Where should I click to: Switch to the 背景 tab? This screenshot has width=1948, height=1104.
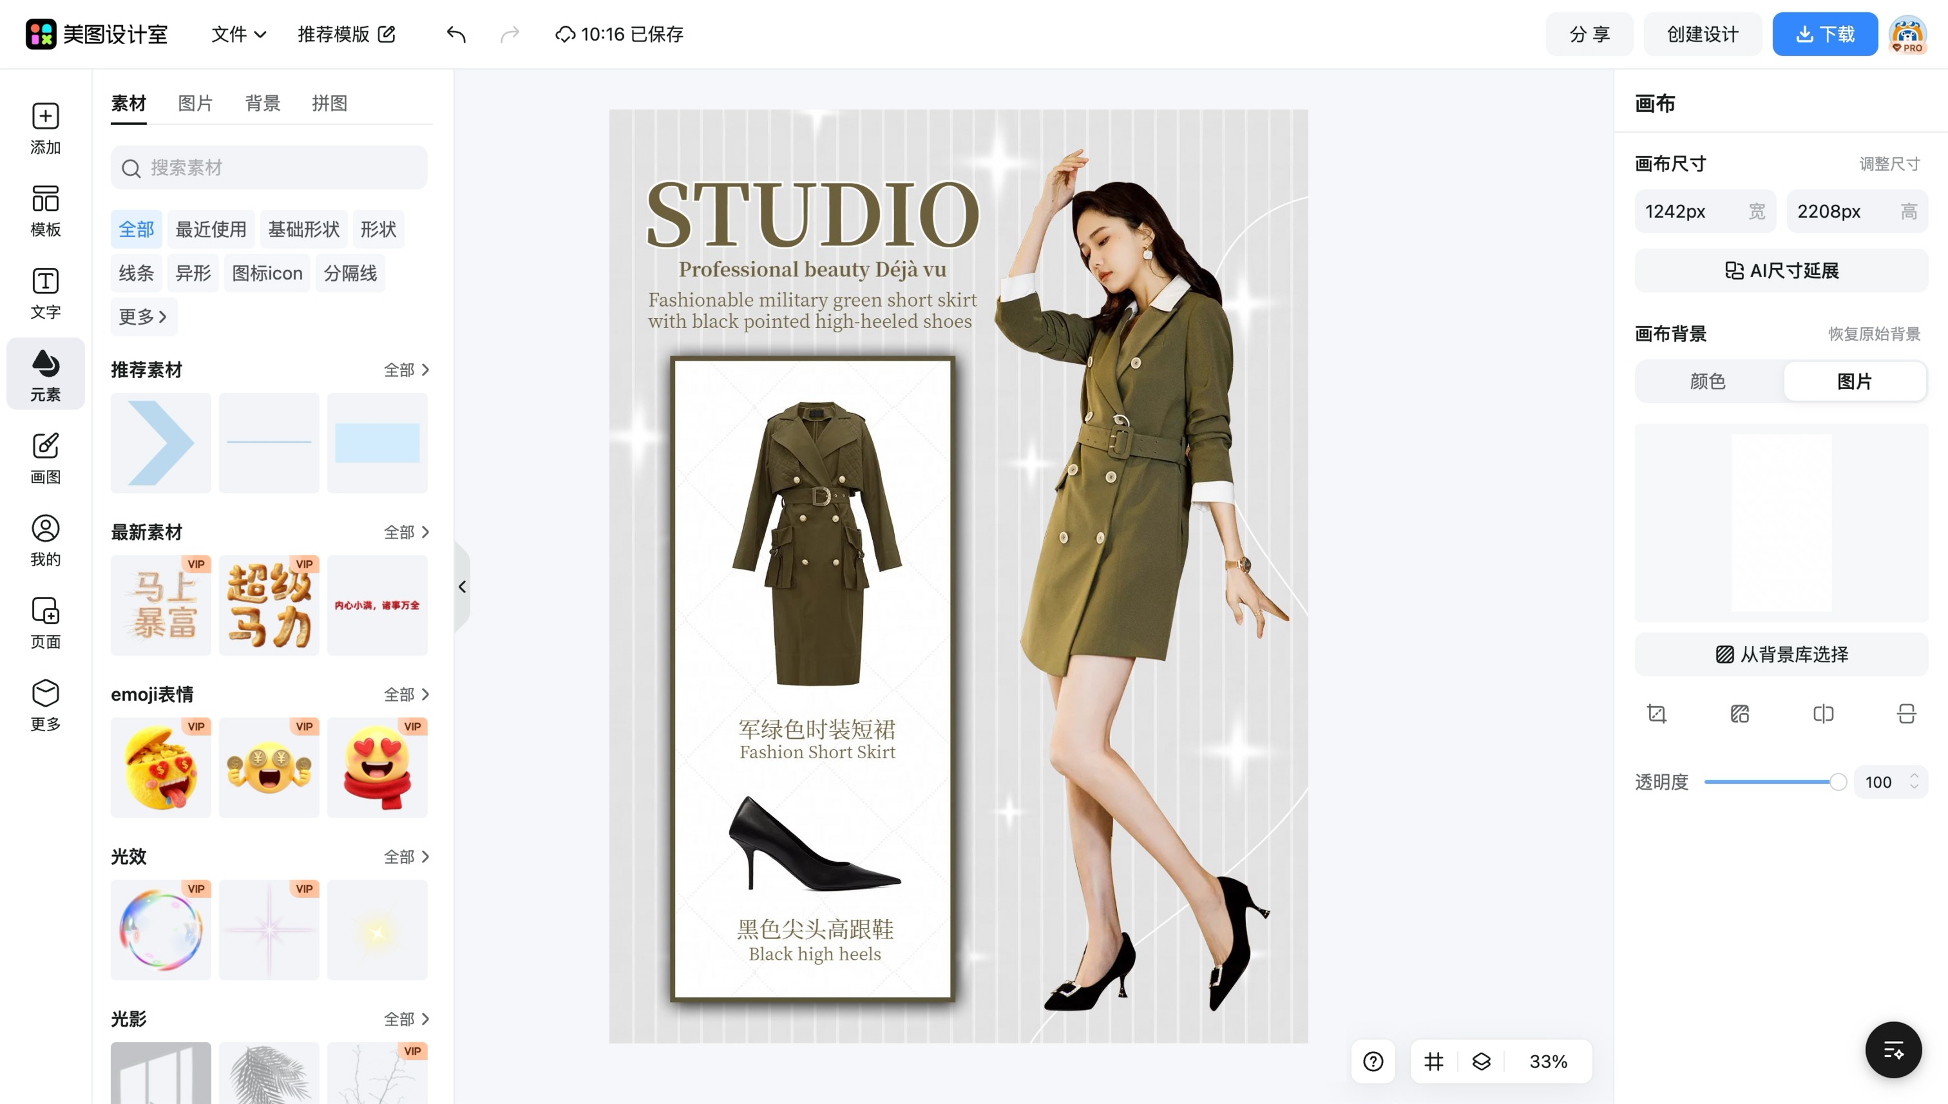click(x=262, y=103)
